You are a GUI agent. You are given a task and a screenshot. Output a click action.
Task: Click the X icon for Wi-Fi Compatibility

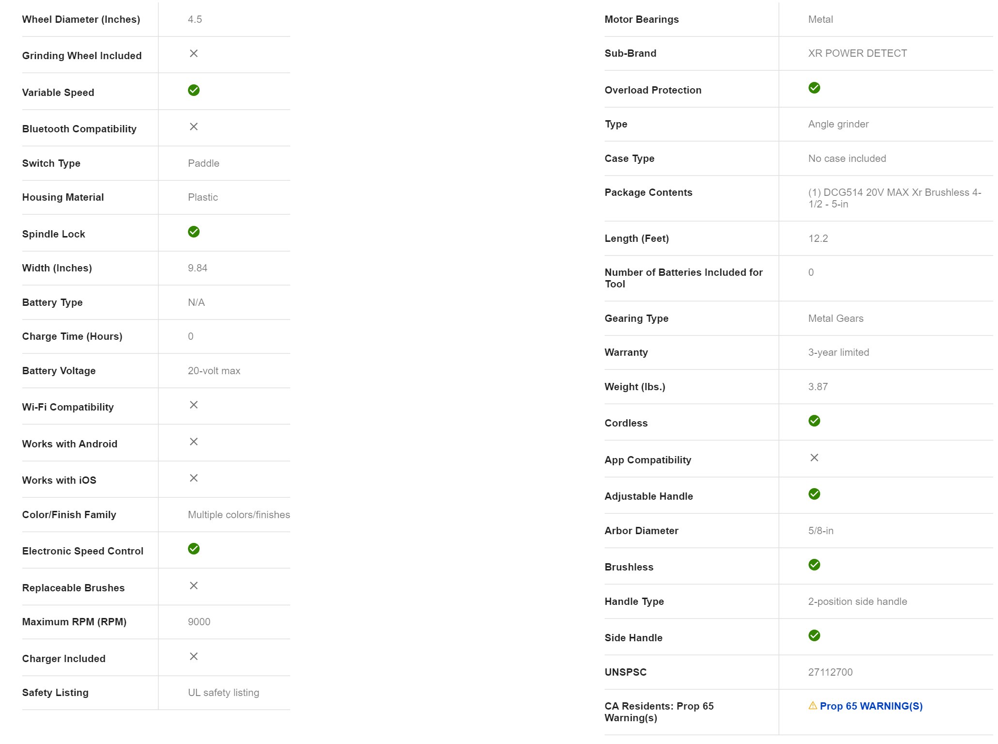tap(194, 405)
